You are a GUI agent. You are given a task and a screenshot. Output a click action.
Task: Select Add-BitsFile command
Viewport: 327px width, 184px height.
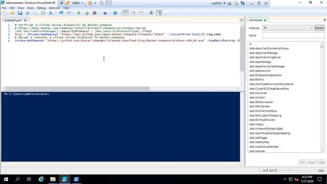point(256,80)
